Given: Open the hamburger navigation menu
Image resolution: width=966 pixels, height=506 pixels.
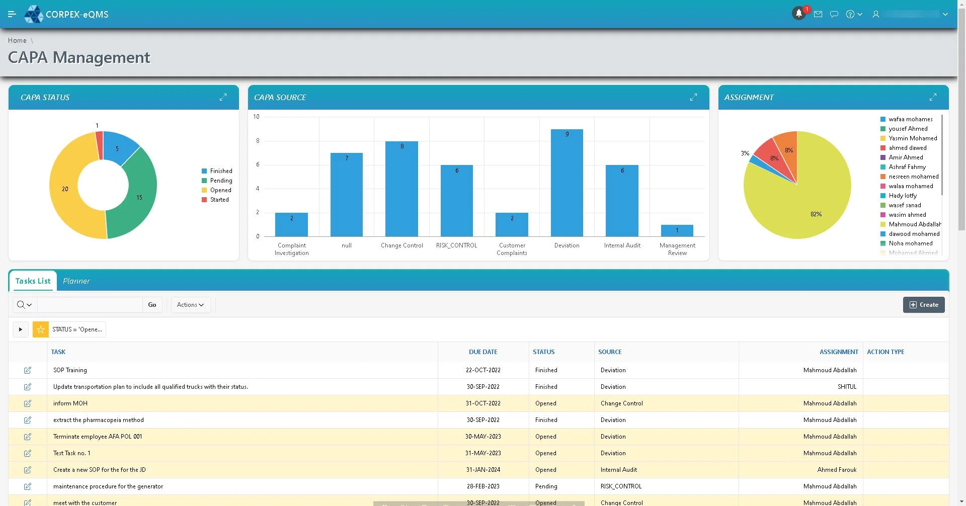Looking at the screenshot, I should pos(12,14).
